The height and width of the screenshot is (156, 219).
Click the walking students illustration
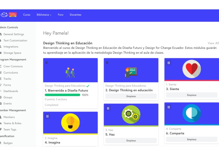pyautogui.click(x=70, y=73)
